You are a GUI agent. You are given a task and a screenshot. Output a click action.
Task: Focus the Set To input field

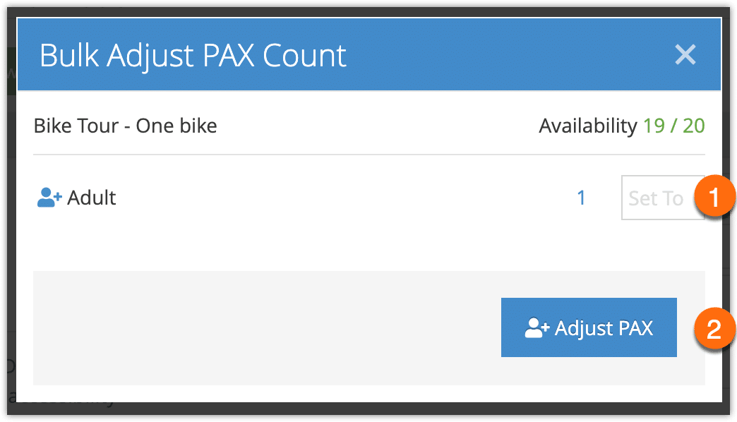coord(663,198)
